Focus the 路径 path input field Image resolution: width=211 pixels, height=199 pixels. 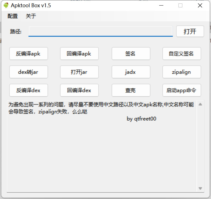click(x=101, y=31)
